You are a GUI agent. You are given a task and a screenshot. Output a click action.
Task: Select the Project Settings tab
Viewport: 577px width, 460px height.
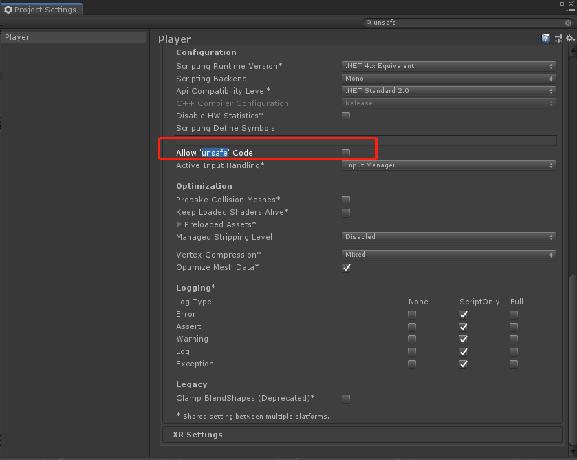click(x=41, y=10)
